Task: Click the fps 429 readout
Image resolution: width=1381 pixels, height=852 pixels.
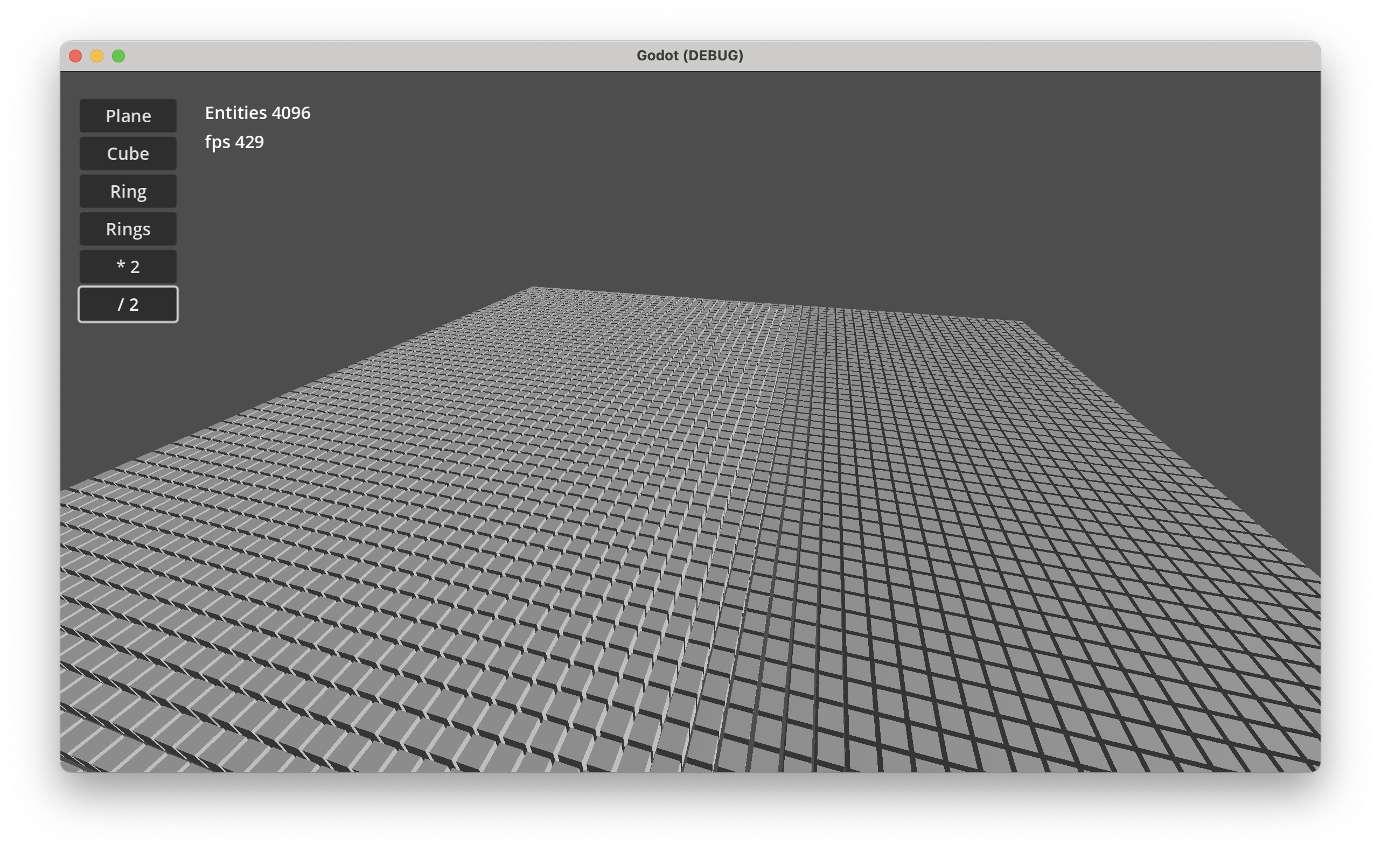Action: point(234,142)
